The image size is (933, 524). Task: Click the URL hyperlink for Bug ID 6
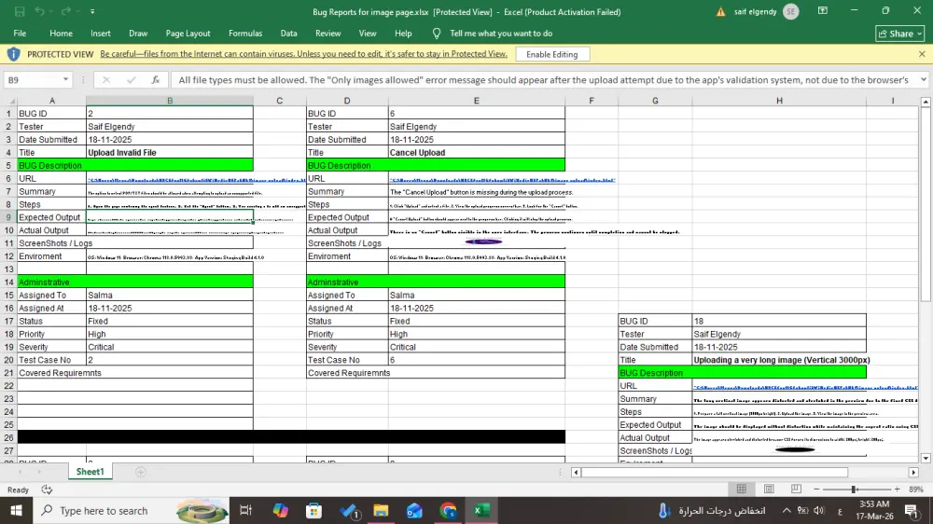pos(502,180)
